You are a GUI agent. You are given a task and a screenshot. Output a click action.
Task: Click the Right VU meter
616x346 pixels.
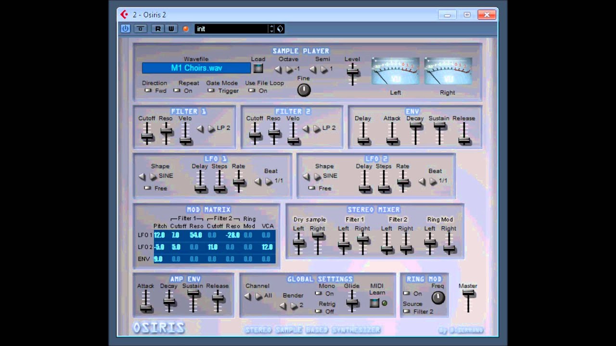(x=448, y=71)
